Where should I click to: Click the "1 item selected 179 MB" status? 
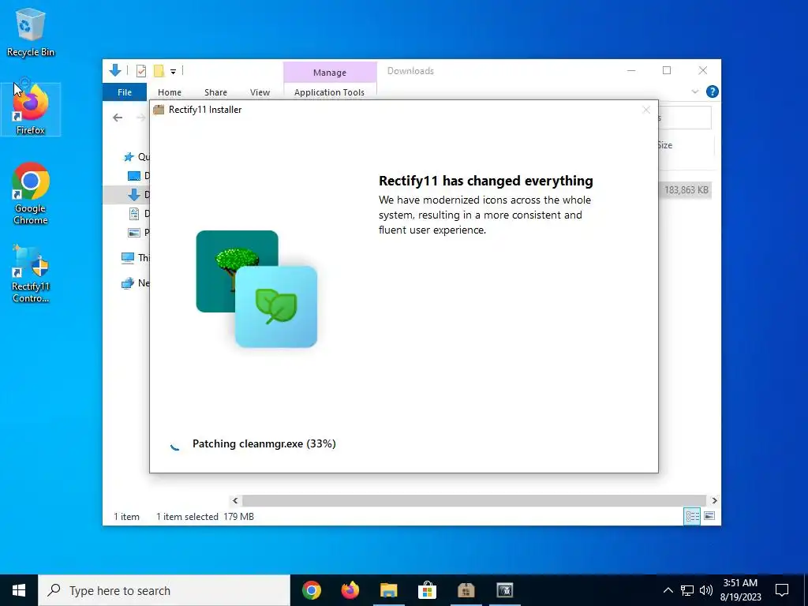(x=205, y=516)
